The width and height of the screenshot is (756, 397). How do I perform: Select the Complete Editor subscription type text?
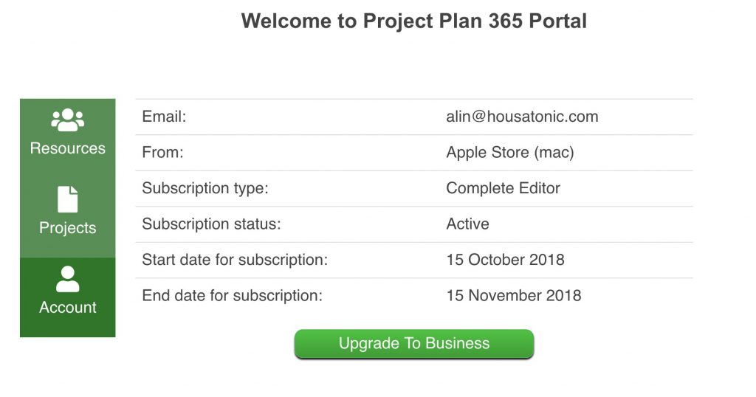pos(504,188)
